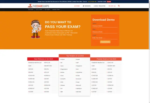Open Fortinet in Top Vendors
150x103 pixels.
click(63, 60)
